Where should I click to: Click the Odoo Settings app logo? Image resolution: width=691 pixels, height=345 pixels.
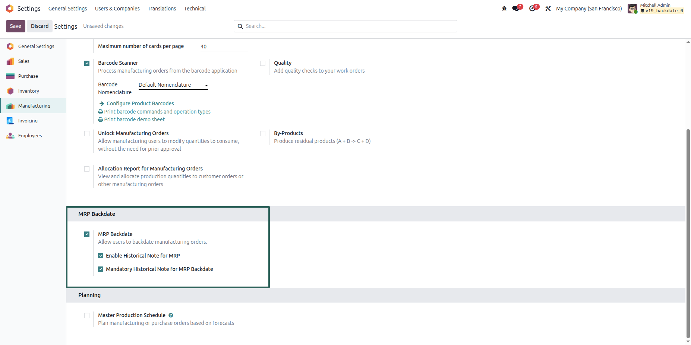[x=10, y=9]
